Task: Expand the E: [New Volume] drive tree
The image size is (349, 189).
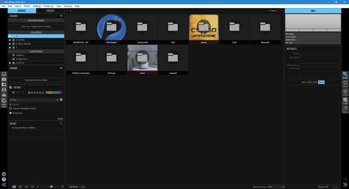Action: (10, 44)
